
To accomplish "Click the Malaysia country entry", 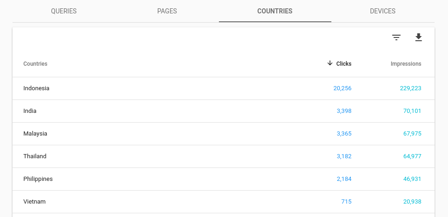I will 36,134.
